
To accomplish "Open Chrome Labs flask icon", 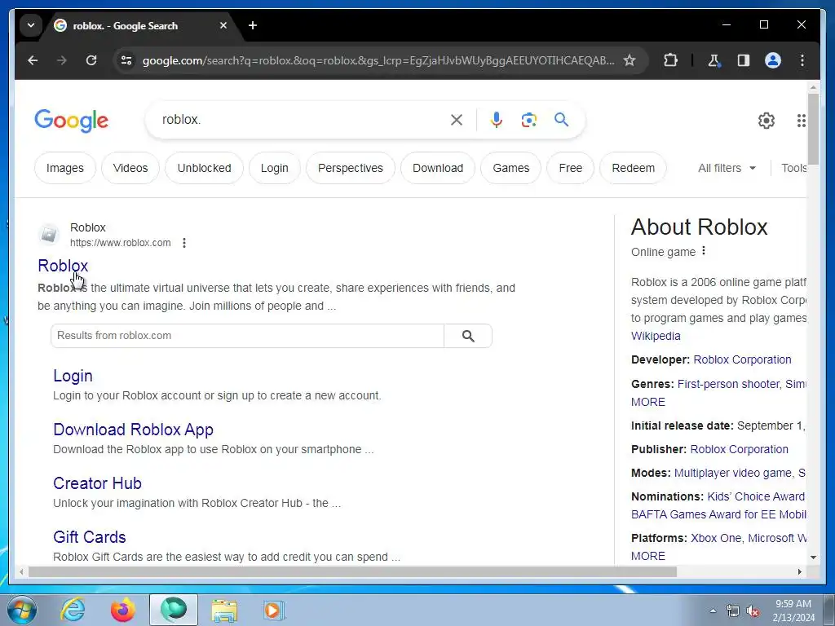I will tap(714, 60).
